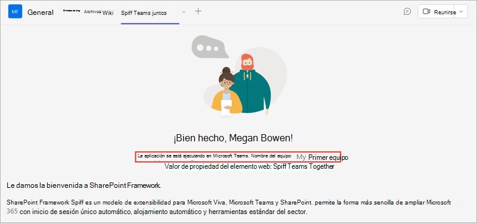Click the General channel title
The width and height of the screenshot is (477, 223).
tap(41, 13)
